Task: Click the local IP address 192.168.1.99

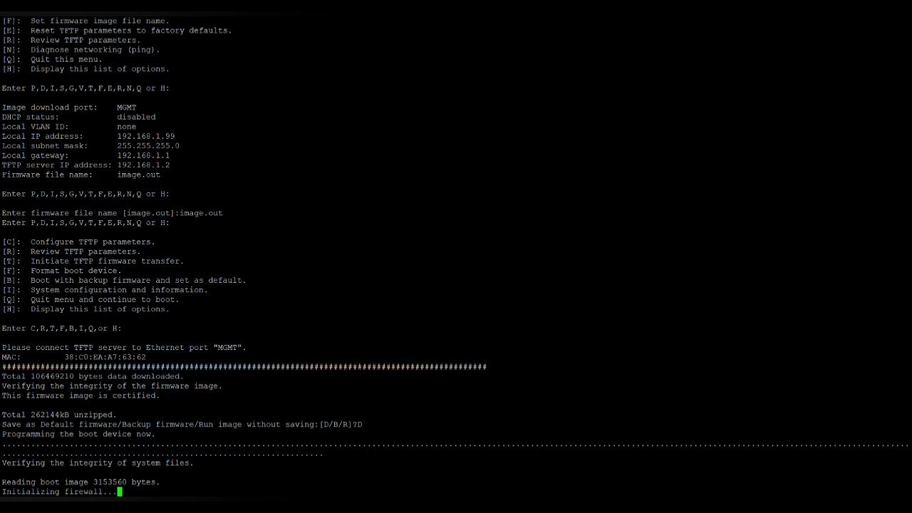Action: click(x=146, y=136)
